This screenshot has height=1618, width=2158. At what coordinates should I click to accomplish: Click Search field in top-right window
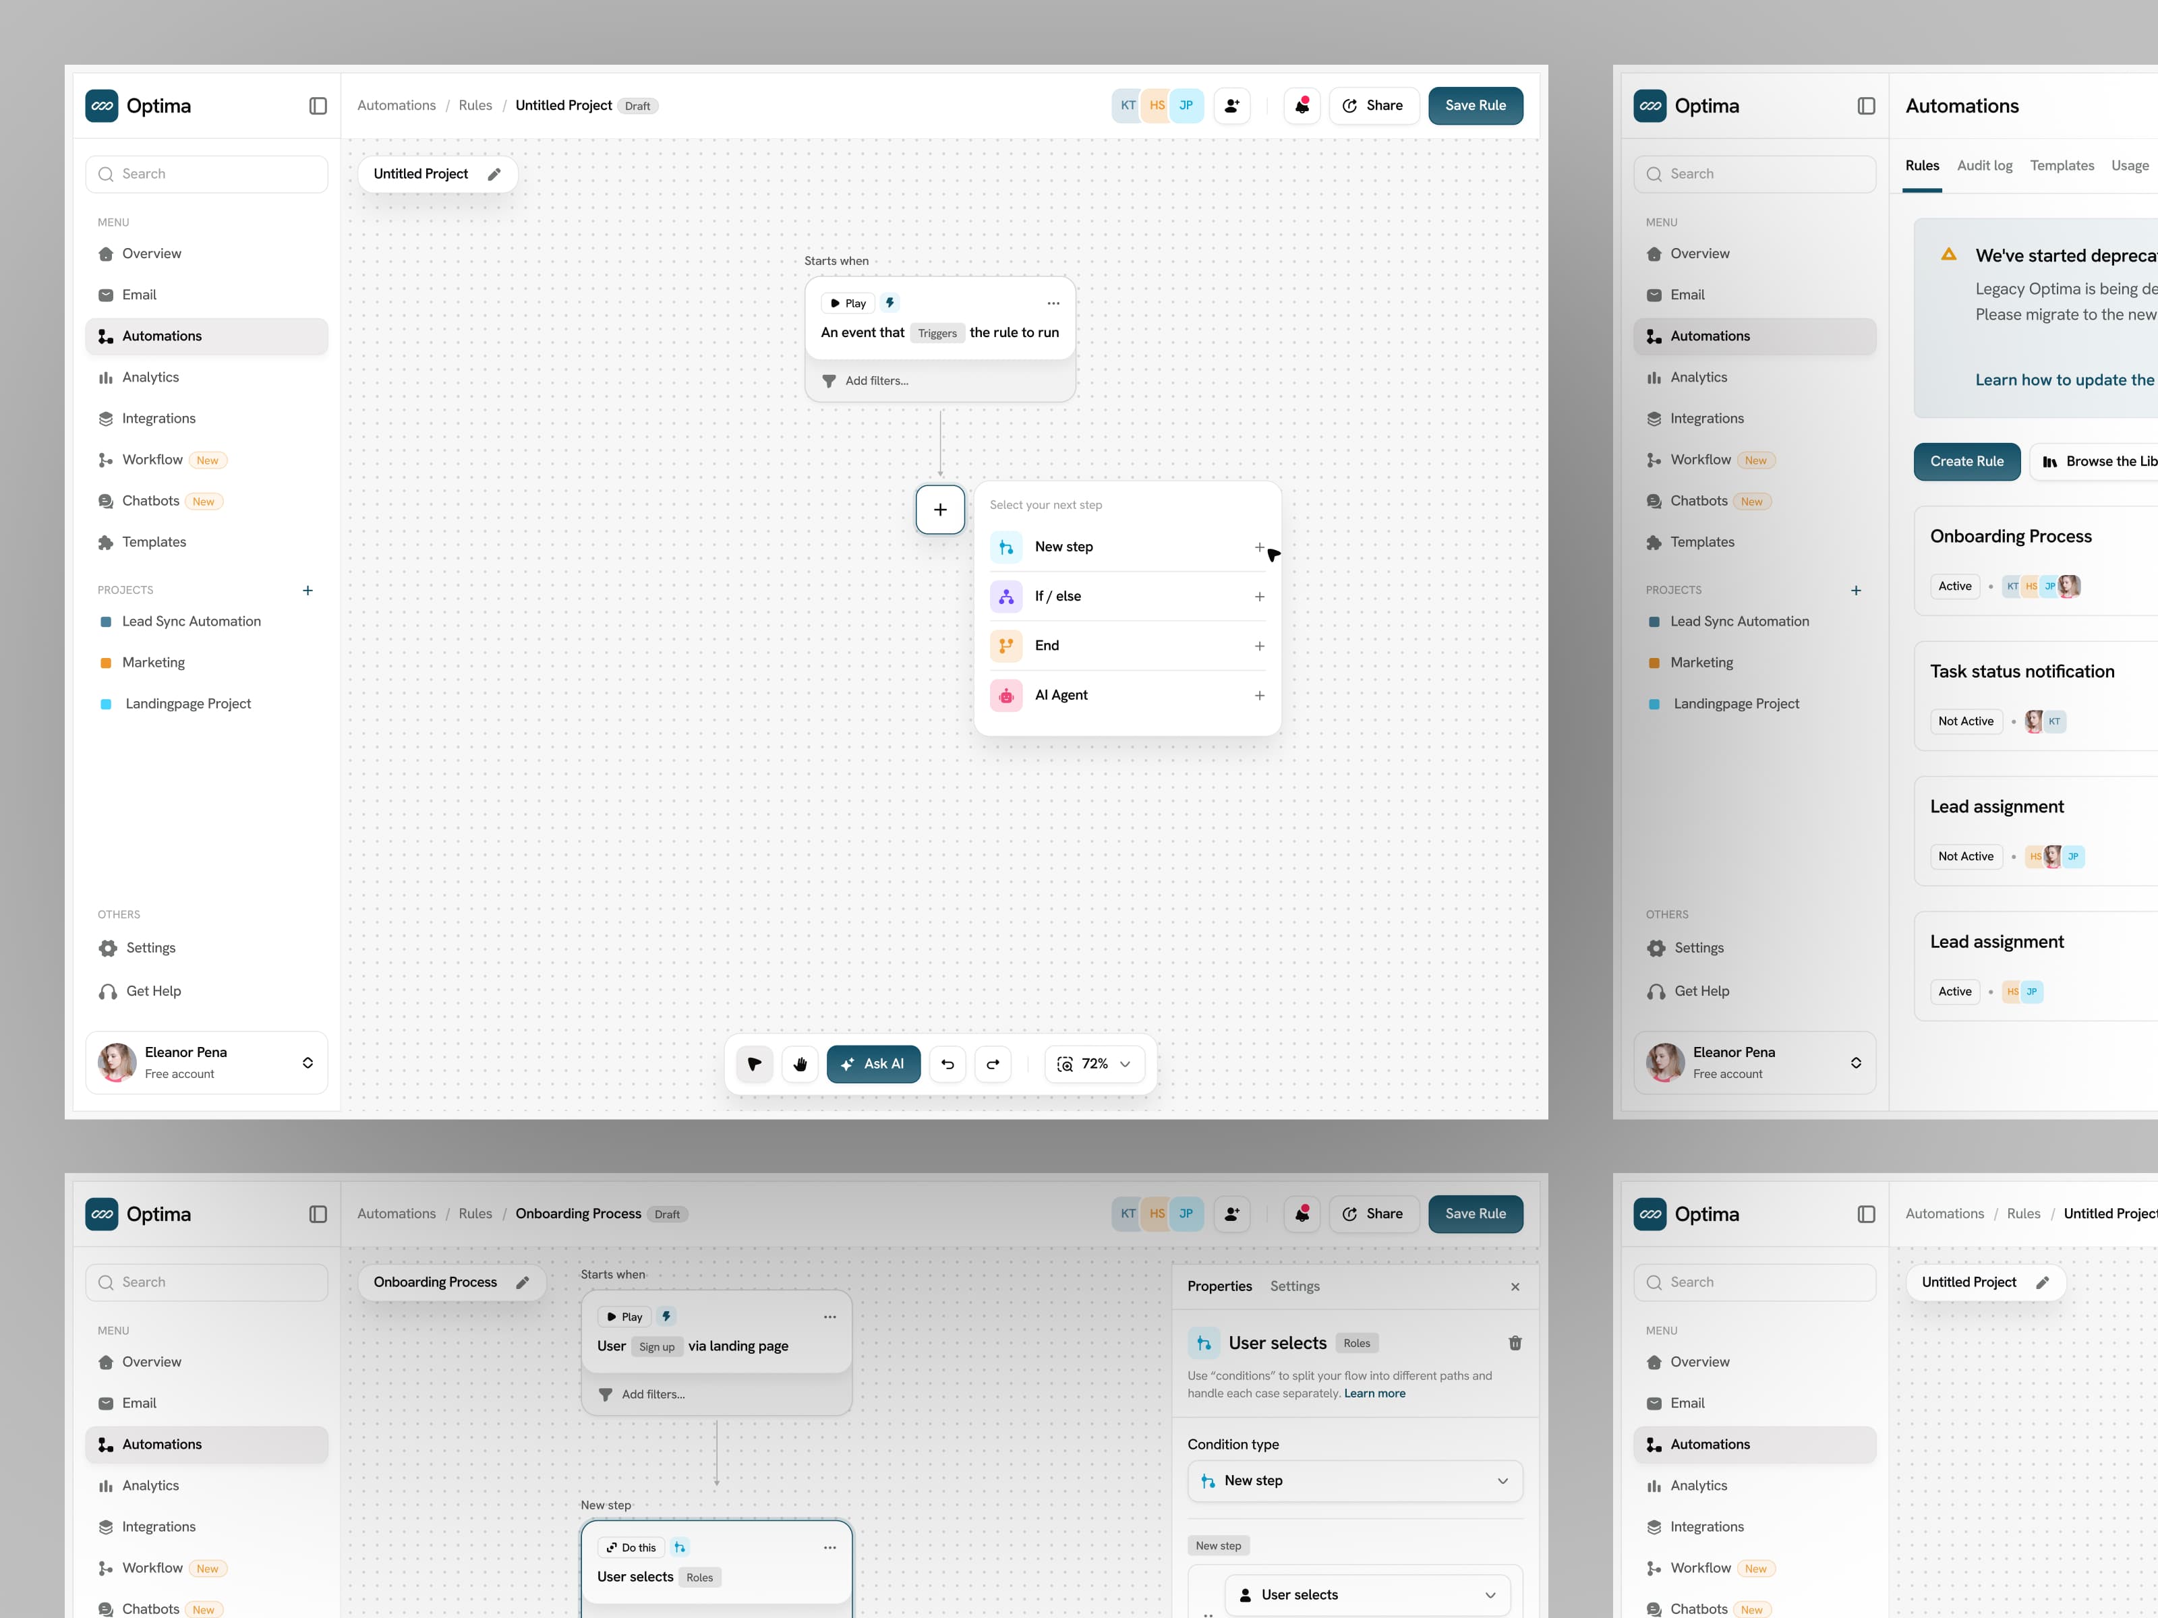click(x=1754, y=174)
